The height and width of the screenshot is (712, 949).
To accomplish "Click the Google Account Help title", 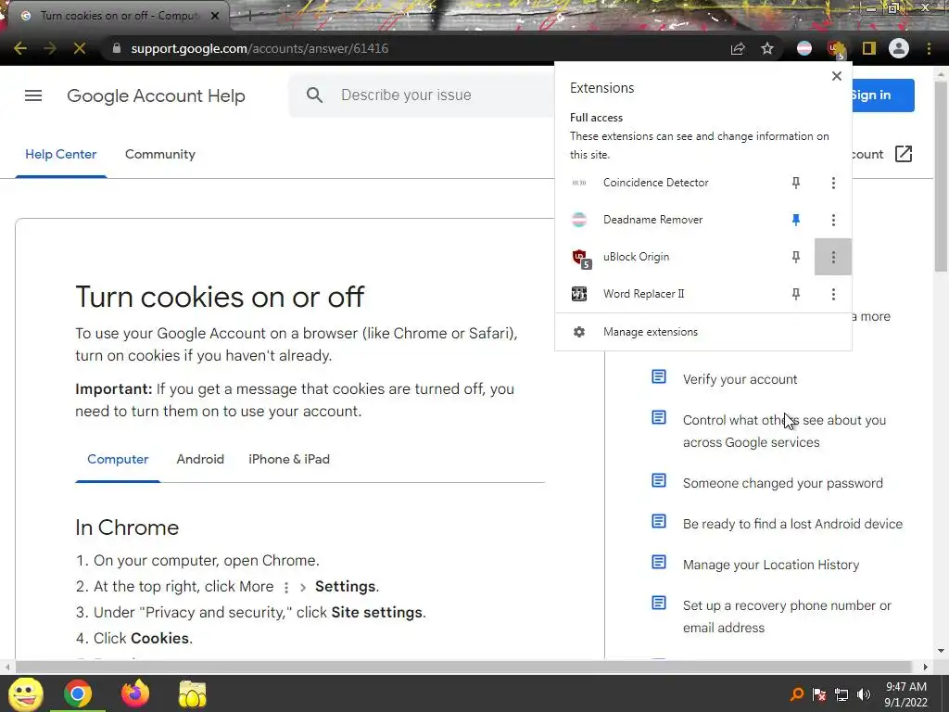I will 156,95.
